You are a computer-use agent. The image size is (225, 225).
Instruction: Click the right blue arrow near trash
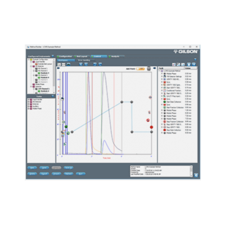pos(154,68)
